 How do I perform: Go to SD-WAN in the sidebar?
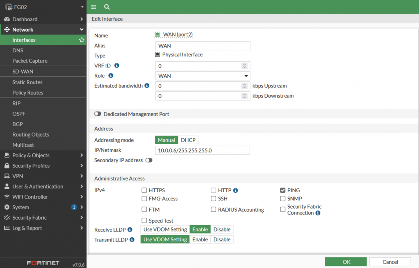click(x=23, y=72)
